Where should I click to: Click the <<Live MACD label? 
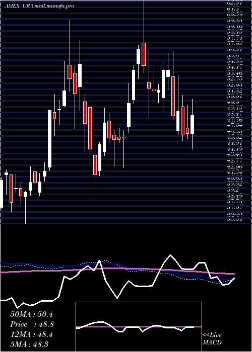pos(212,339)
